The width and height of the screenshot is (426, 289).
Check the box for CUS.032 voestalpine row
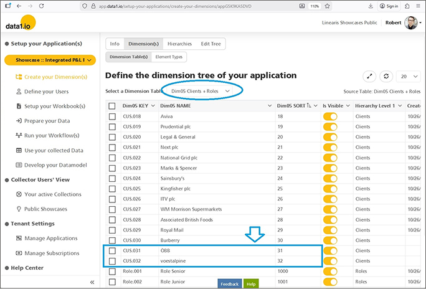112,261
